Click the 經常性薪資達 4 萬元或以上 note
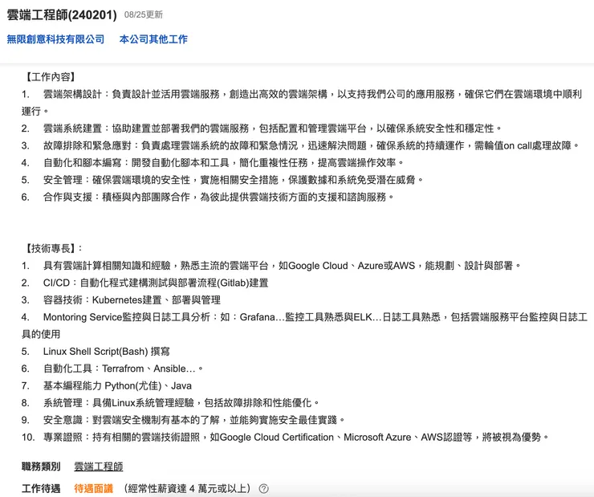 (189, 488)
